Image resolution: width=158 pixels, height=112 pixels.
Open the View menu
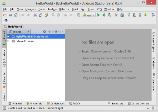(x=20, y=9)
